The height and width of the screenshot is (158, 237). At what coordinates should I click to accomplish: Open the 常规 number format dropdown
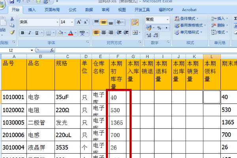click(x=167, y=19)
